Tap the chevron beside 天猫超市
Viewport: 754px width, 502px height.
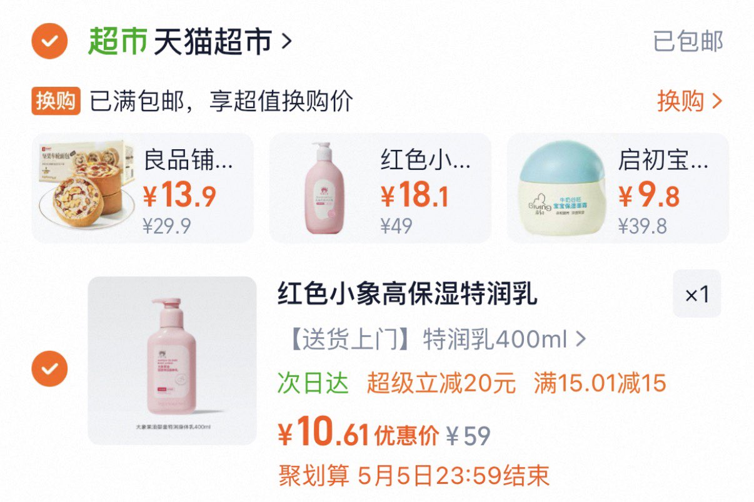click(x=286, y=42)
